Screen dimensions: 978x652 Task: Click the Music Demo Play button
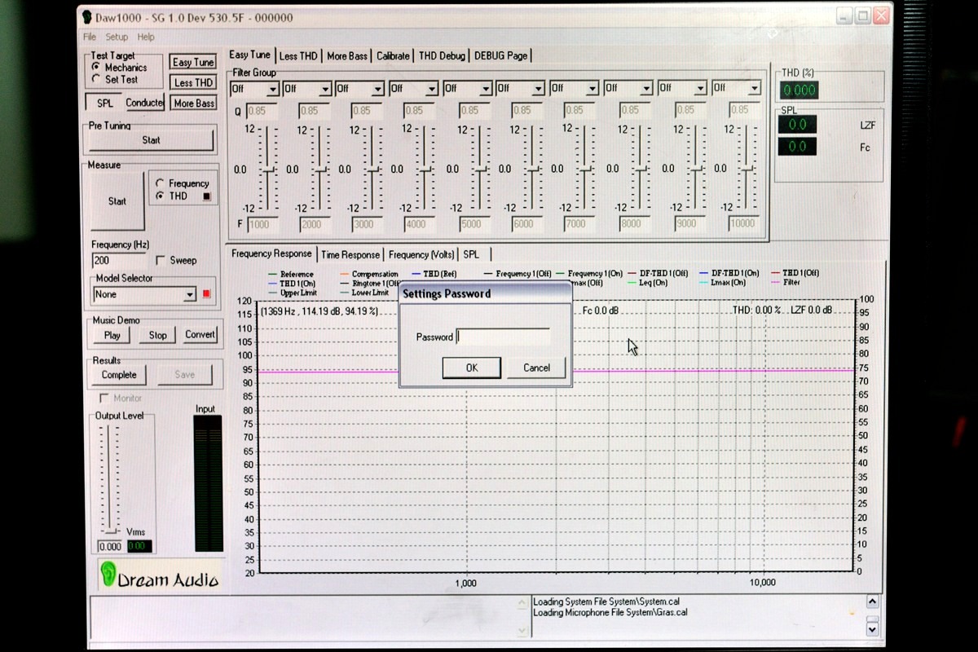[112, 335]
